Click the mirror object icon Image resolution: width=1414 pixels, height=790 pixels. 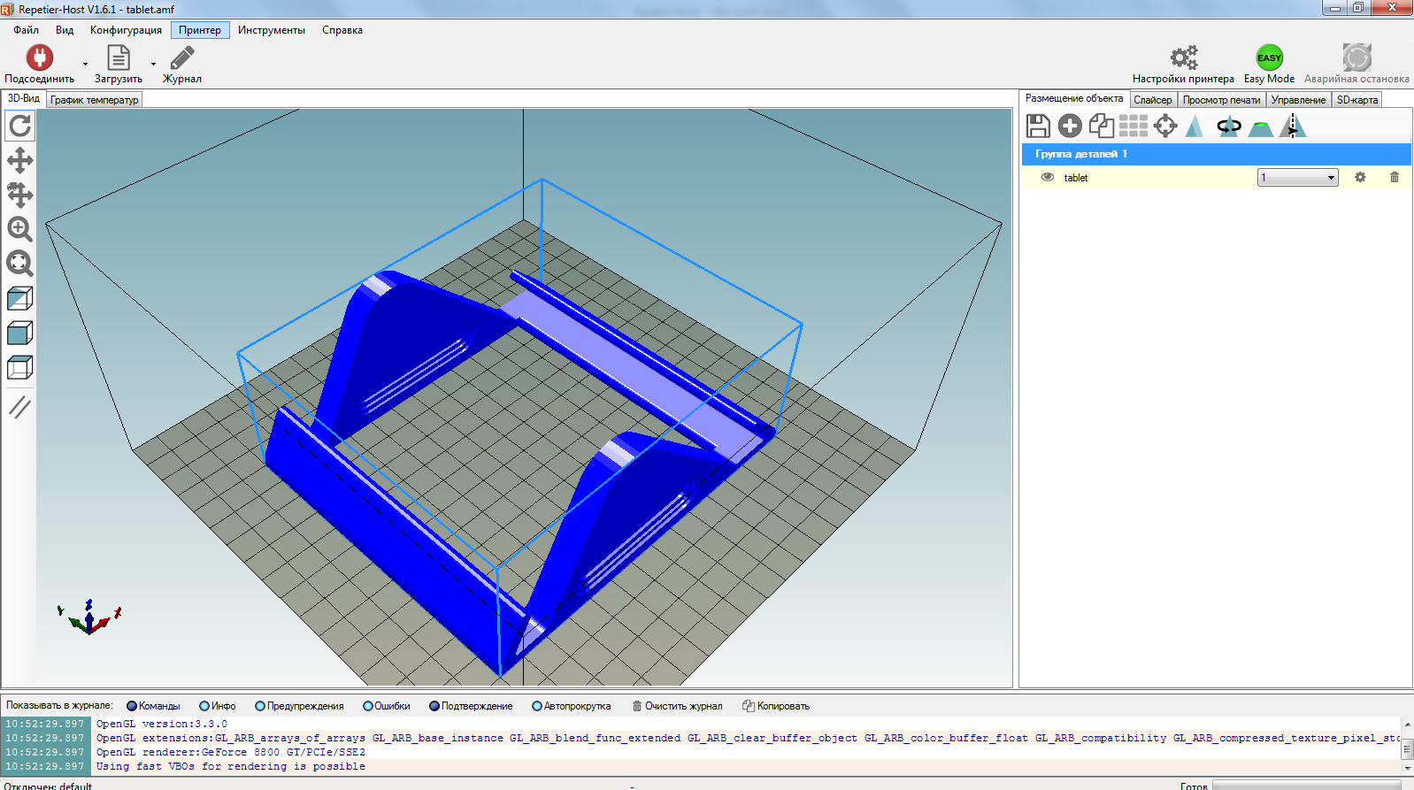[x=1293, y=127]
